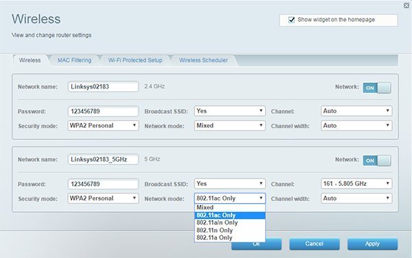Open the 5 GHz Broadcast SSID dropdown

click(229, 184)
